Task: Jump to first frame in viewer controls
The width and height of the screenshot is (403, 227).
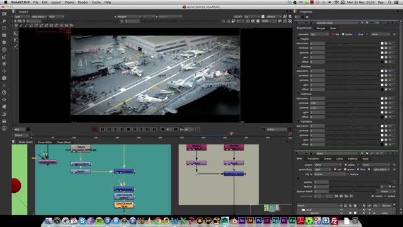Action: [102, 129]
